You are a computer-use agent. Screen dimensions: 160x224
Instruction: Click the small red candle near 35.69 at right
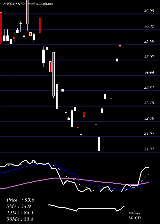click(120, 46)
